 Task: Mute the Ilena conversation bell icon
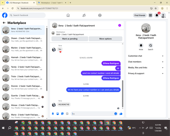(141, 46)
